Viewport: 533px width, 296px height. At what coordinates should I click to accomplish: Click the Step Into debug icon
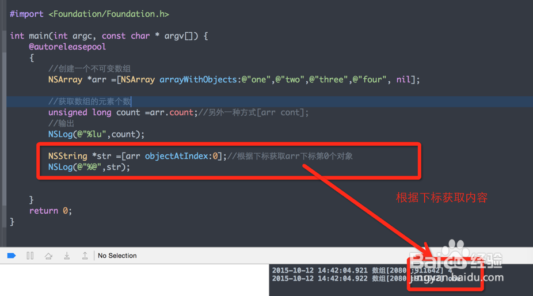pyautogui.click(x=67, y=256)
